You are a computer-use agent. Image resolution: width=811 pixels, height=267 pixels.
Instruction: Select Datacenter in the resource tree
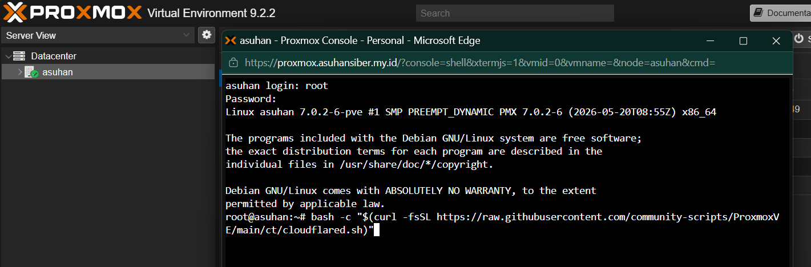54,56
